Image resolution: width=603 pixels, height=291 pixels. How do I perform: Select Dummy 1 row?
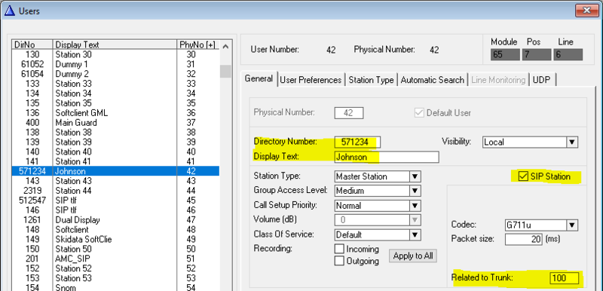(115, 64)
